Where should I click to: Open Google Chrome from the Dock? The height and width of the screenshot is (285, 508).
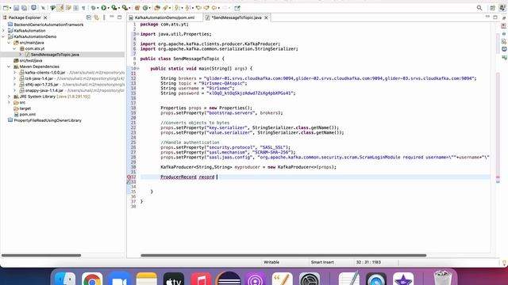(92, 279)
